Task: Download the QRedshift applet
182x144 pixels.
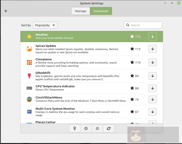Action: (x=153, y=76)
